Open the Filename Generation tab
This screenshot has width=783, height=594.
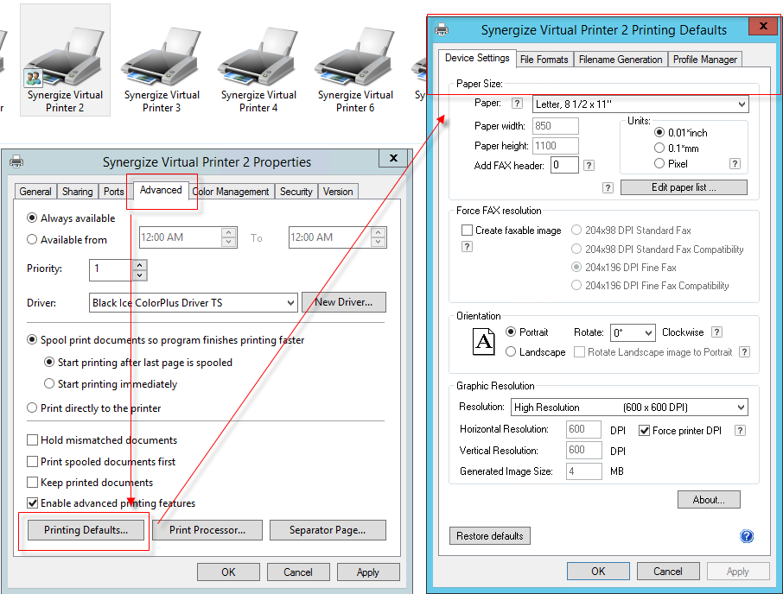pyautogui.click(x=621, y=60)
